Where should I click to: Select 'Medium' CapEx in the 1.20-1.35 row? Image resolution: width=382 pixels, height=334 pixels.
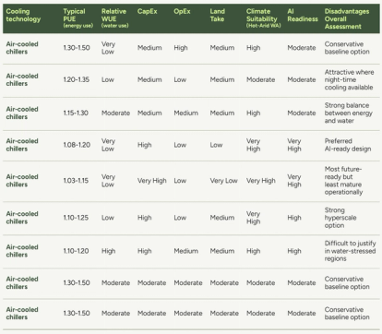(149, 79)
